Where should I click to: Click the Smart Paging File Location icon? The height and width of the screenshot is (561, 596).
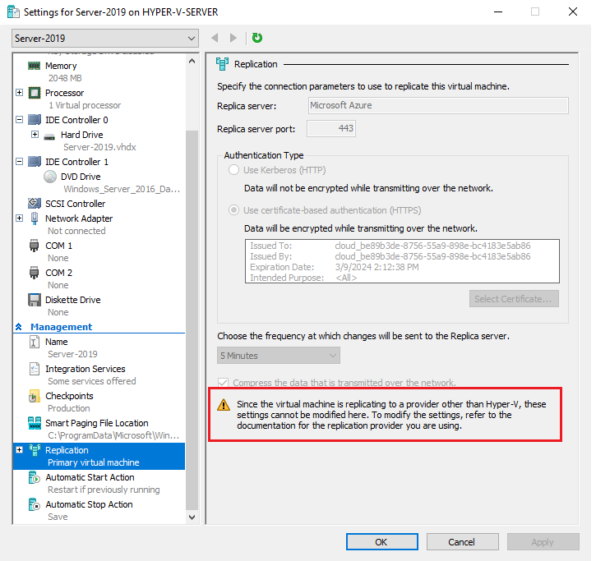[x=35, y=423]
